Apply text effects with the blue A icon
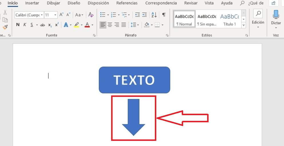 coord(66,25)
